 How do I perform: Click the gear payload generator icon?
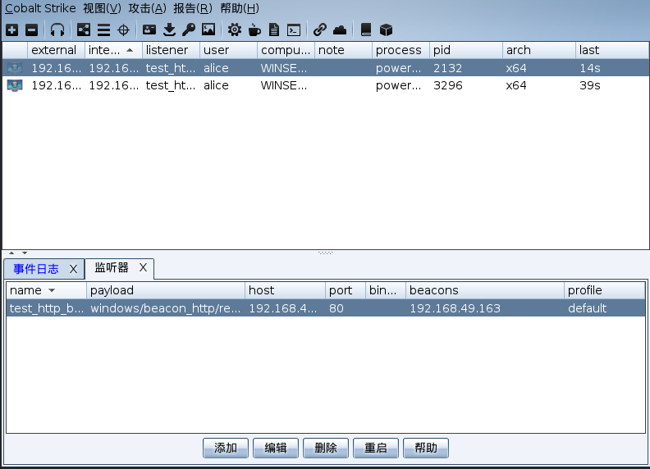[x=235, y=30]
